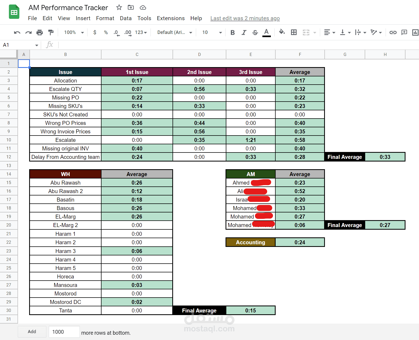Viewport: 419px width, 340px height.
Task: Open text wrapping dropdown
Action: point(360,32)
